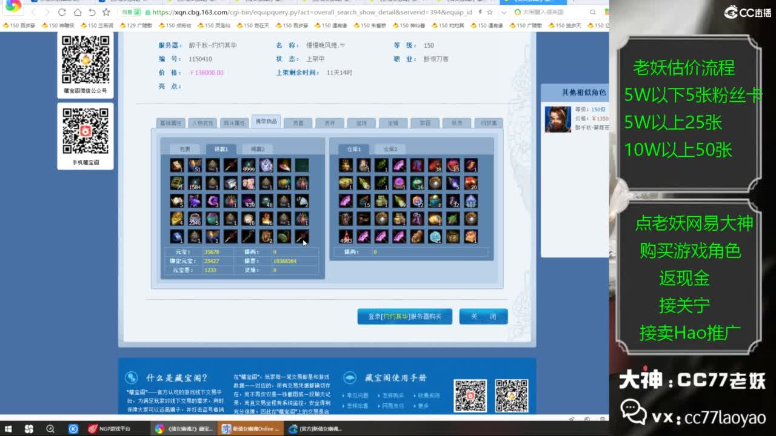Show the 锦囊1 inventory tab

pos(221,149)
